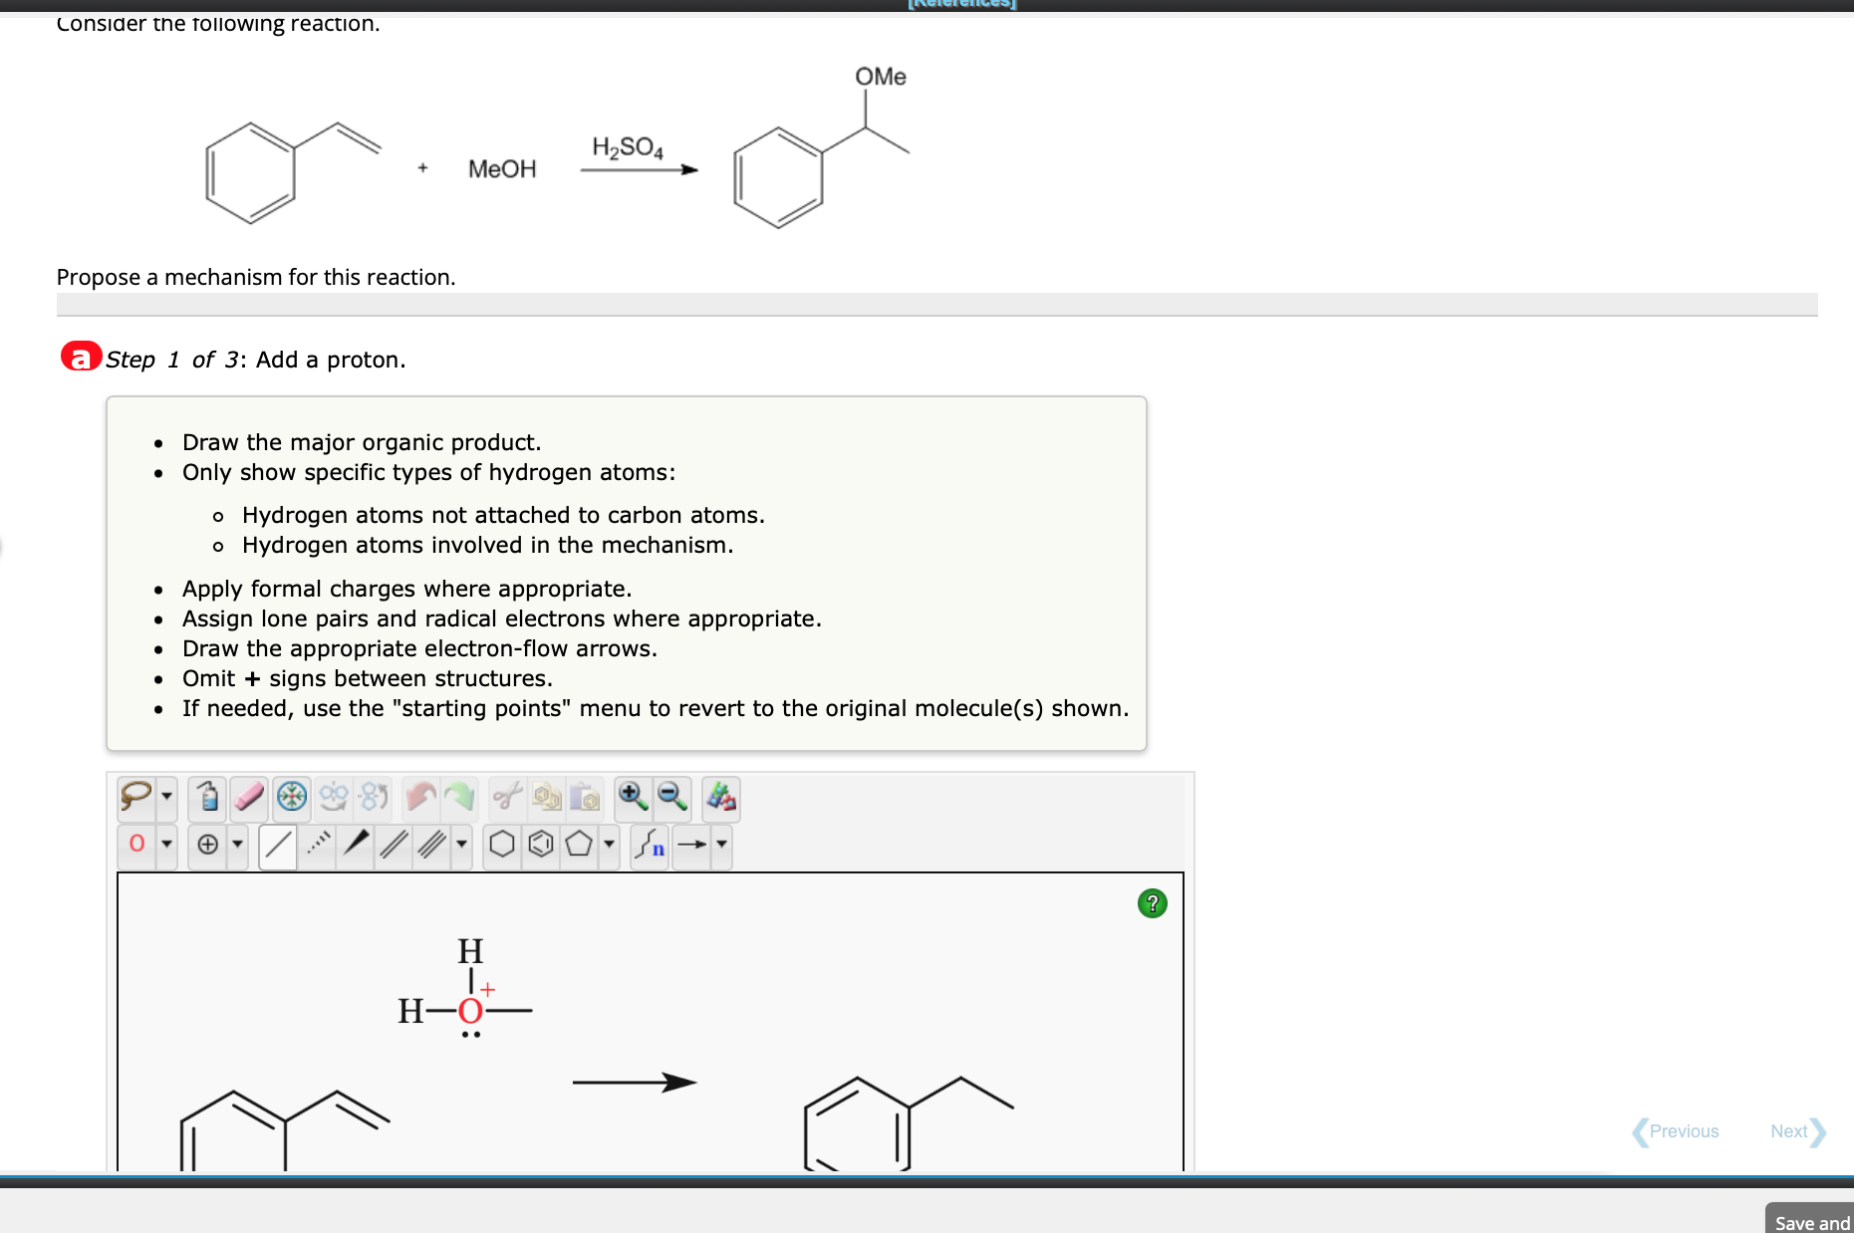The height and width of the screenshot is (1233, 1854).
Task: Select the Eraser tool
Action: tap(248, 798)
